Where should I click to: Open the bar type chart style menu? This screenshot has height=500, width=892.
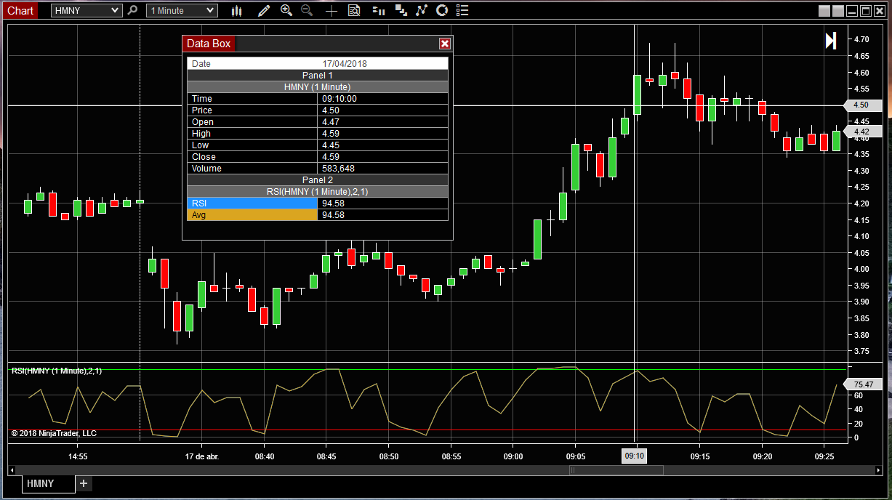click(x=236, y=10)
